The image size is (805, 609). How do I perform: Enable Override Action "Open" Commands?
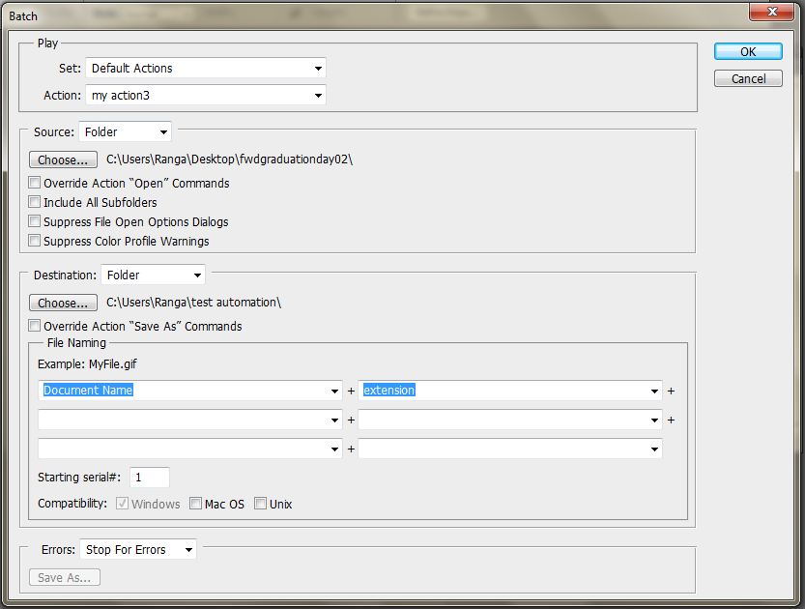point(35,183)
